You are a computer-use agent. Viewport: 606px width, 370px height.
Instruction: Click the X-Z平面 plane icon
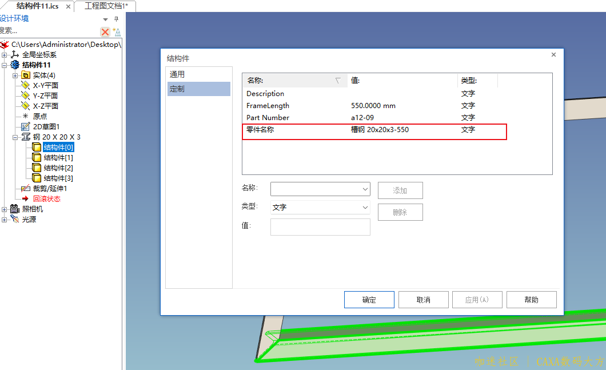click(26, 106)
